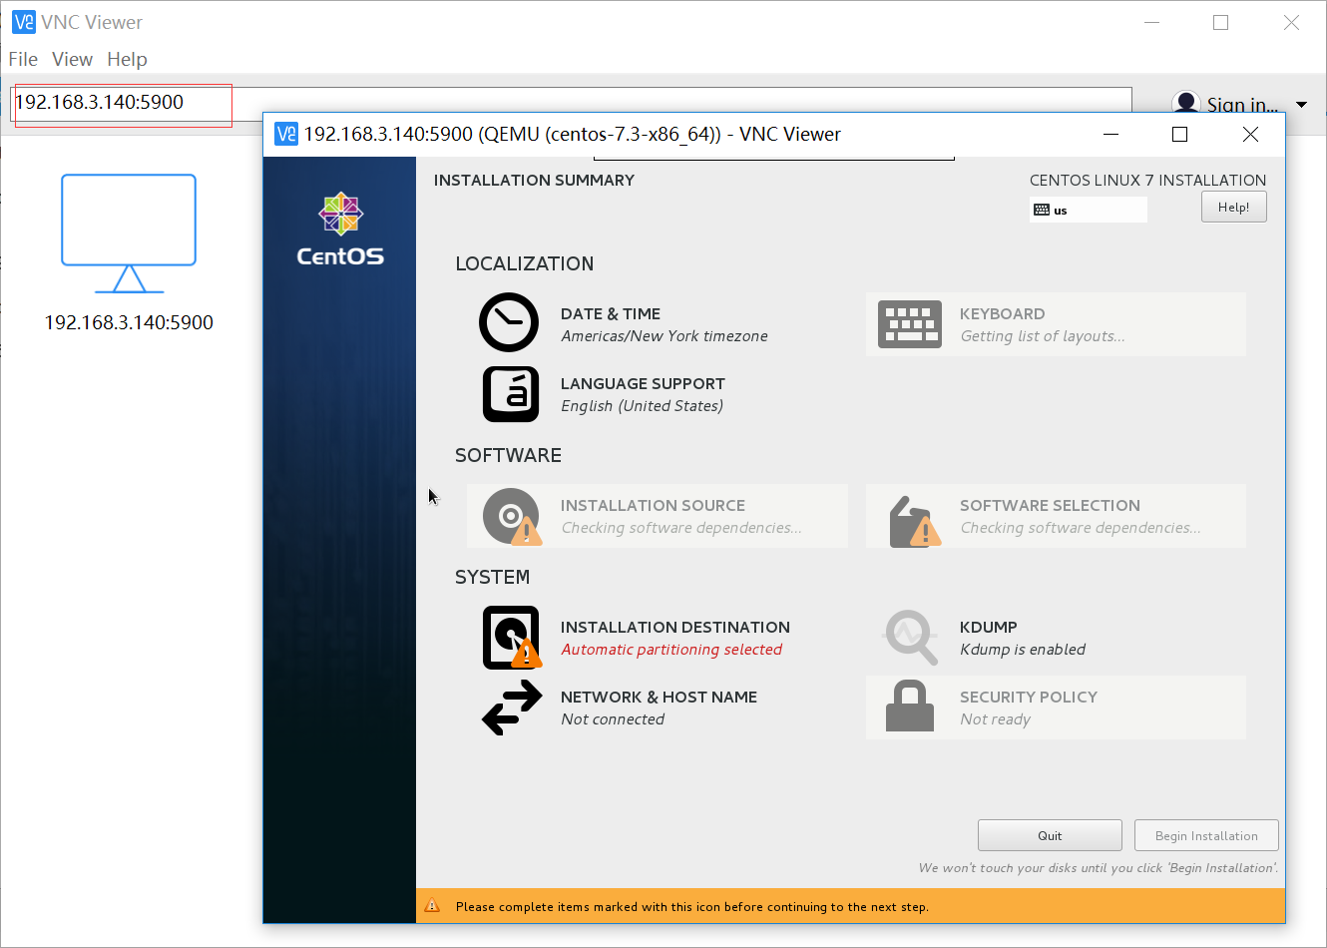This screenshot has width=1327, height=948.
Task: Select INSTALLATION SOURCE label
Action: (653, 505)
